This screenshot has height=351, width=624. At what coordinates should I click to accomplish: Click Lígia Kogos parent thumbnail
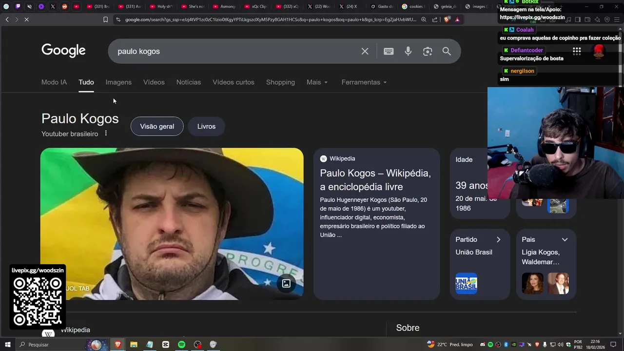[x=532, y=283]
